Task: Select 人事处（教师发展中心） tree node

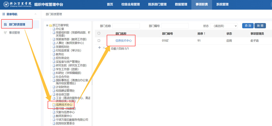Action: pyautogui.click(x=70, y=43)
